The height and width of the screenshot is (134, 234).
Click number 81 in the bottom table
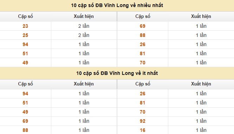click(x=142, y=103)
